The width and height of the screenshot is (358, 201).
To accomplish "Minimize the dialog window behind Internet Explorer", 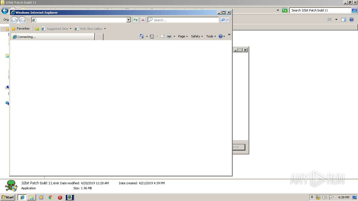I will pyautogui.click(x=235, y=50).
